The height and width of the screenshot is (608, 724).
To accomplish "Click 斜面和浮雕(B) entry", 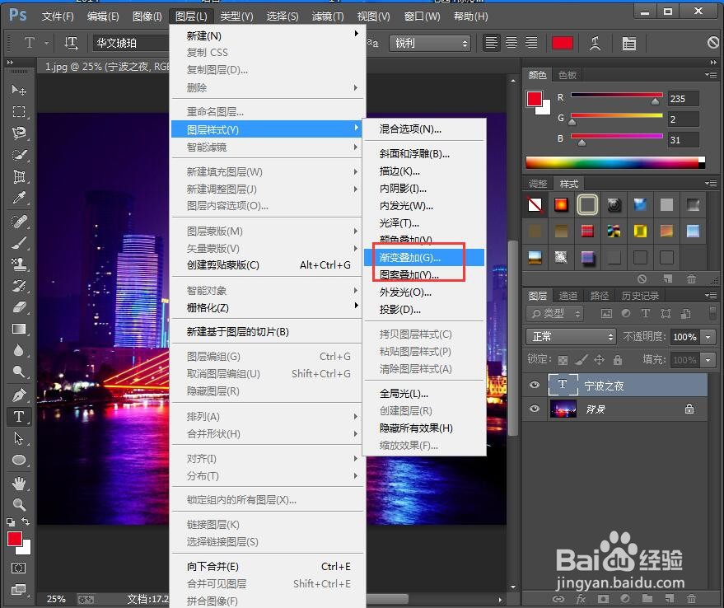I will pos(424,153).
